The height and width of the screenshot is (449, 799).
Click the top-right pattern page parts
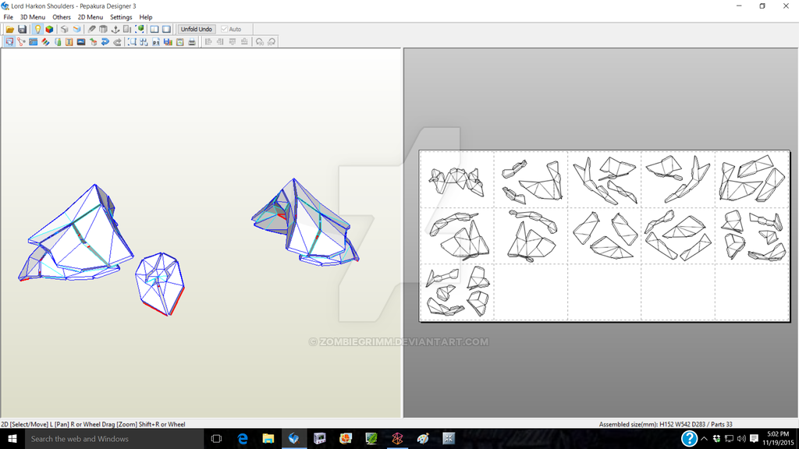click(752, 179)
